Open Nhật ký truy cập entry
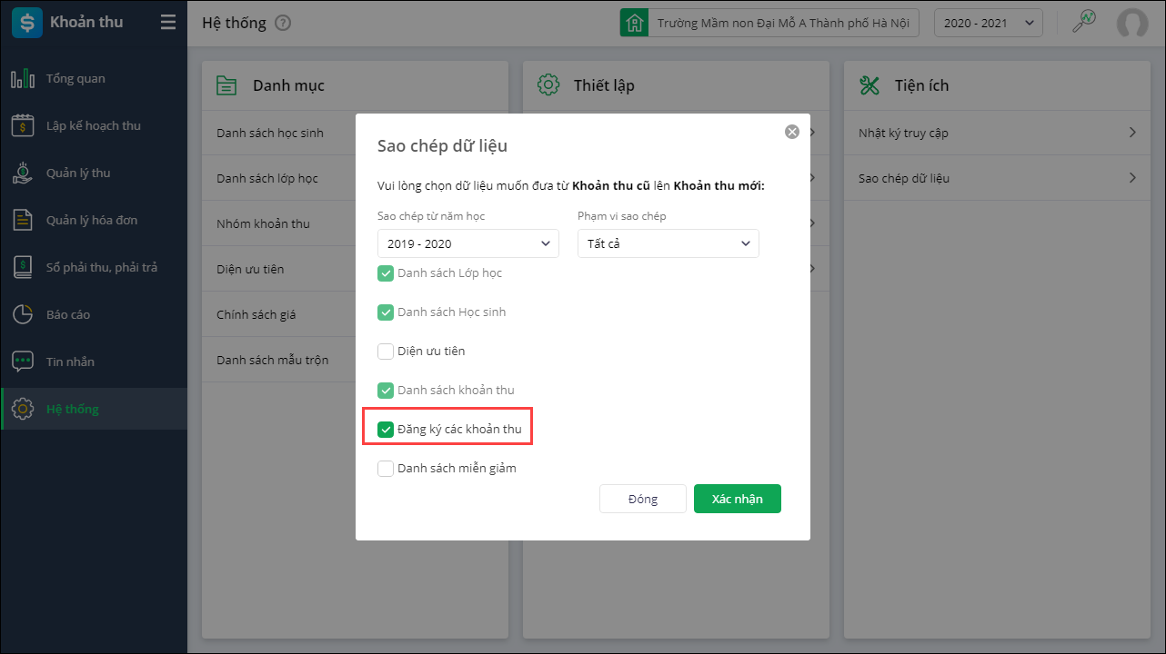This screenshot has height=654, width=1166. 998,133
